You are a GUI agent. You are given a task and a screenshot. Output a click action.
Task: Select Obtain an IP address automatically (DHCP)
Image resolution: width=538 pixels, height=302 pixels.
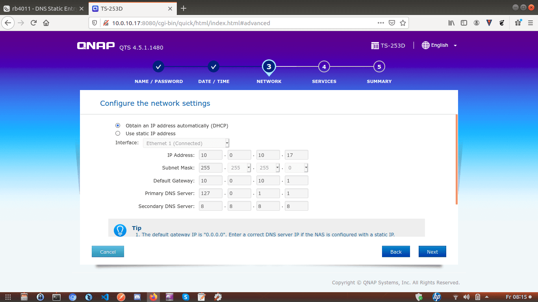[x=118, y=125]
